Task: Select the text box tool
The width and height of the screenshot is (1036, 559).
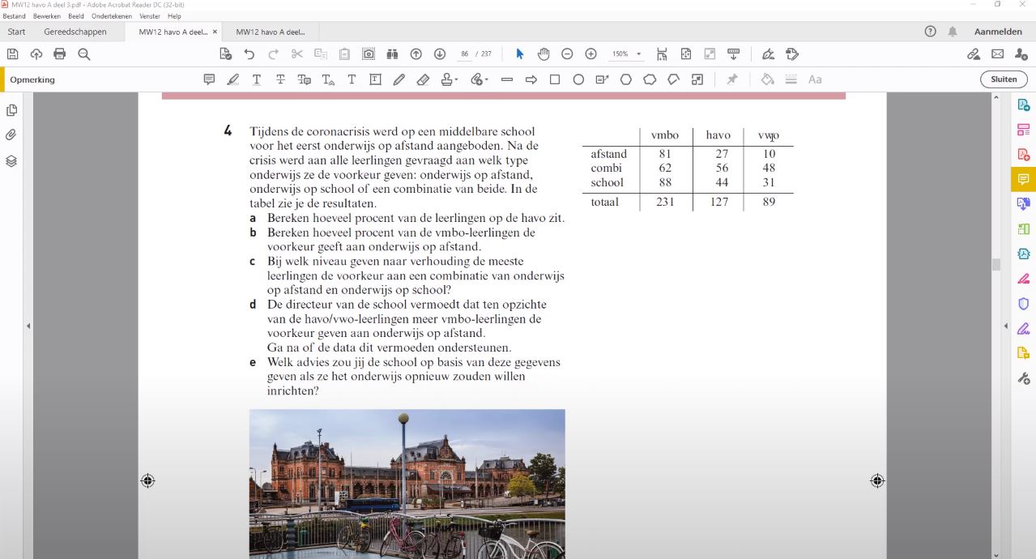Action: [x=376, y=79]
